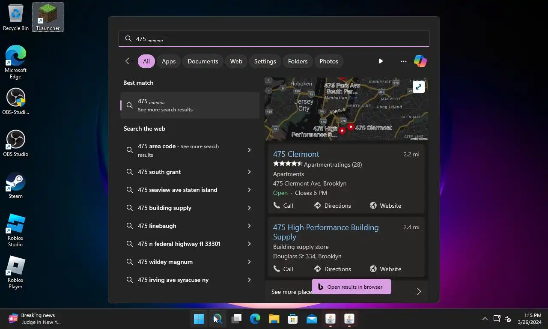Viewport: 548px width, 329px height.
Task: Launch Edge from the taskbar
Action: (255, 319)
